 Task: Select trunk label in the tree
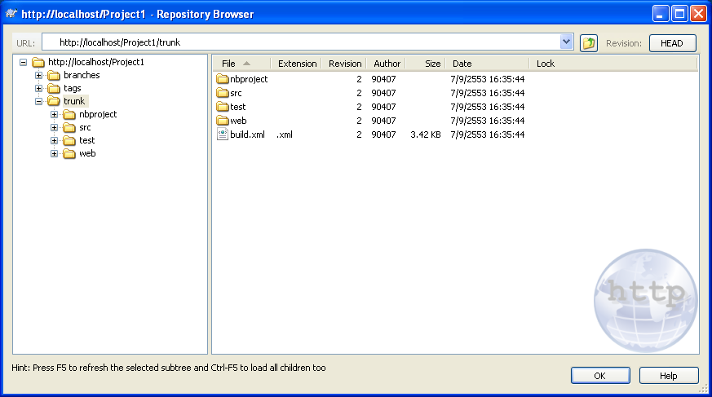(74, 101)
